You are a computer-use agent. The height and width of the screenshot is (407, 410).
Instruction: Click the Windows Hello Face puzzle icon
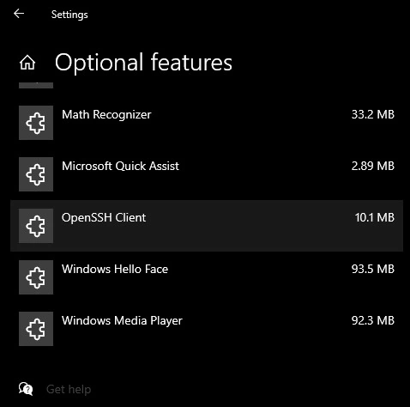[36, 277]
